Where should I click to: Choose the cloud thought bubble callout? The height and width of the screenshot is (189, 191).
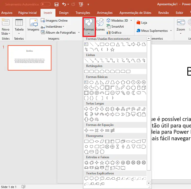tap(102, 179)
